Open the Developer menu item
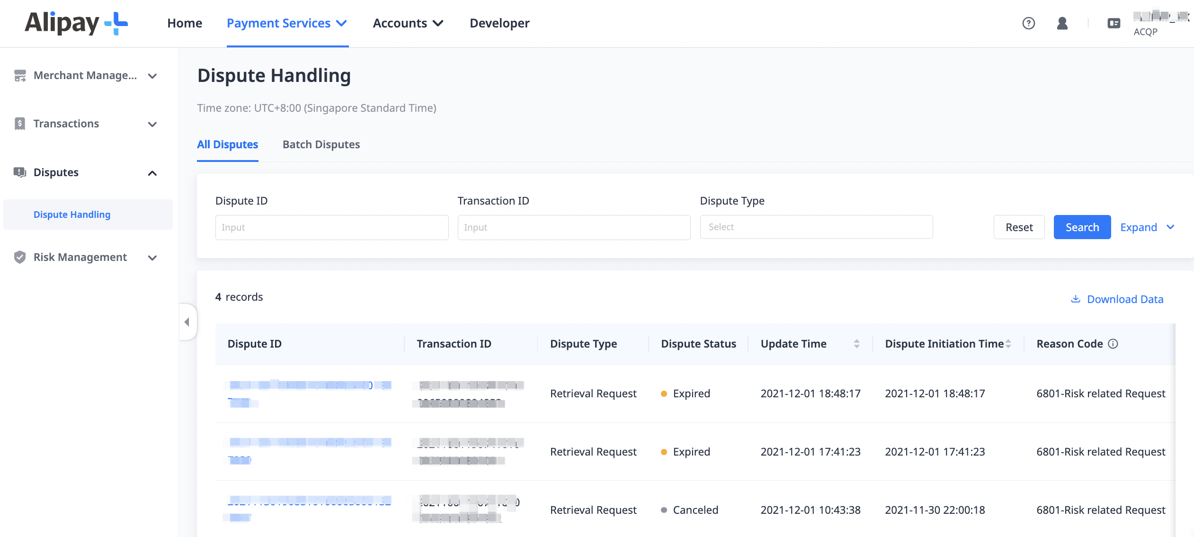Viewport: 1194px width, 537px height. [499, 23]
